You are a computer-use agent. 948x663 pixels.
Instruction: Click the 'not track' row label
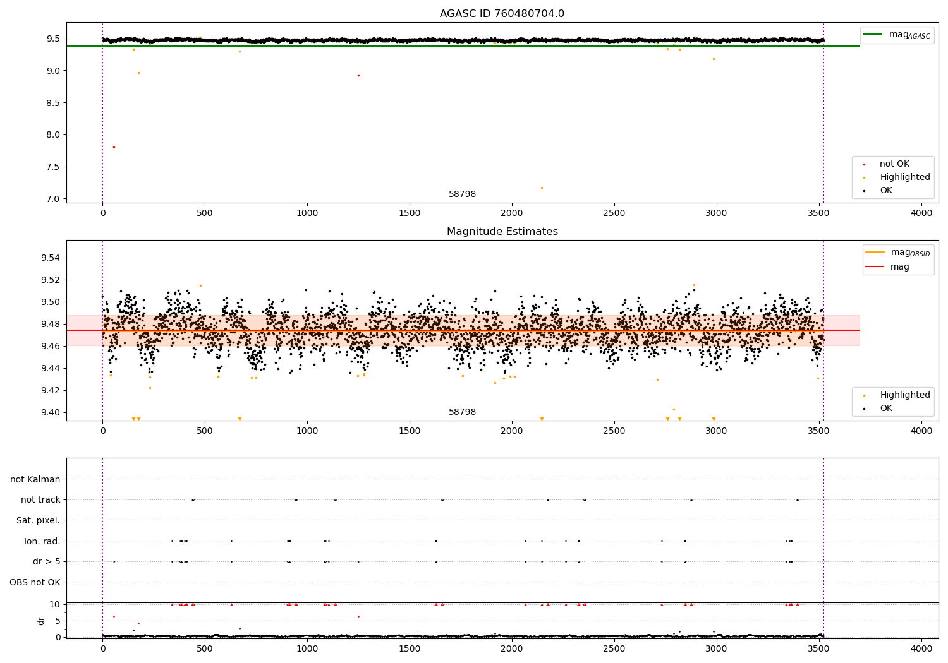coord(40,499)
